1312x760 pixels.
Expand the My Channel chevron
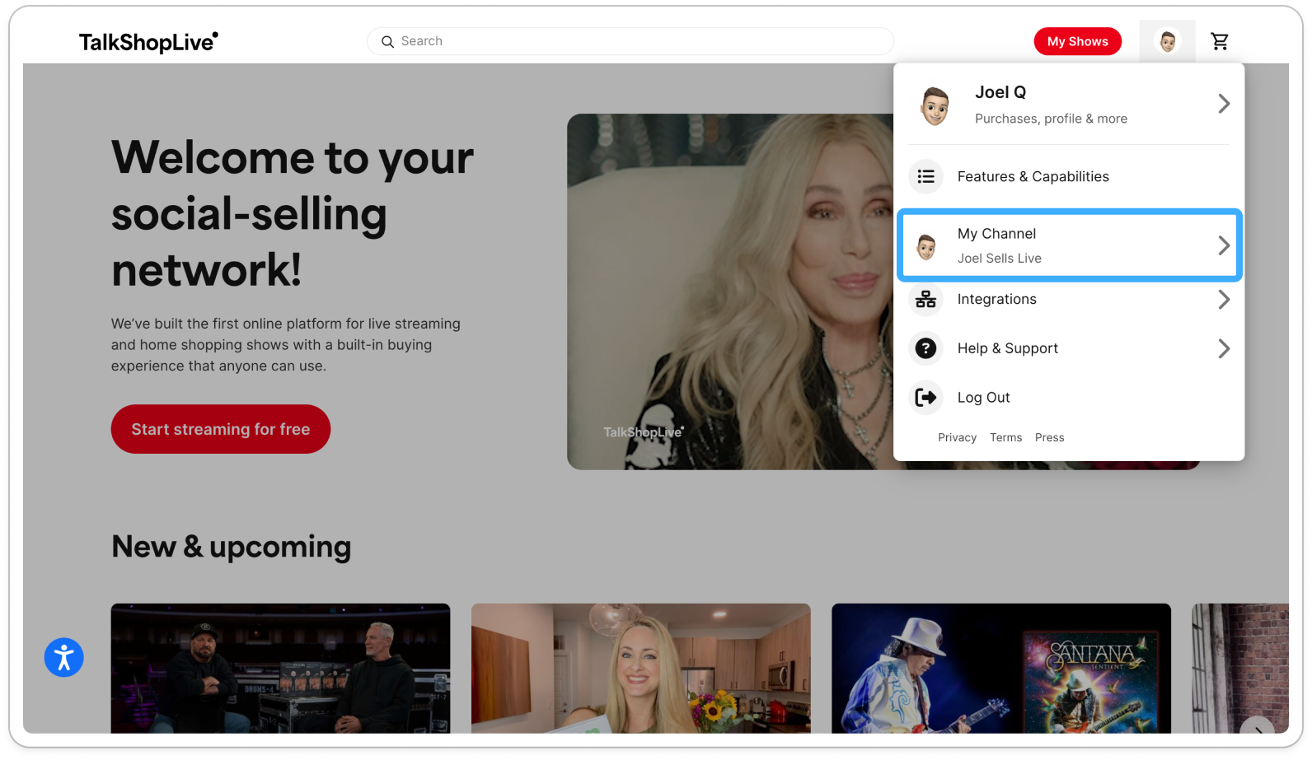1224,245
